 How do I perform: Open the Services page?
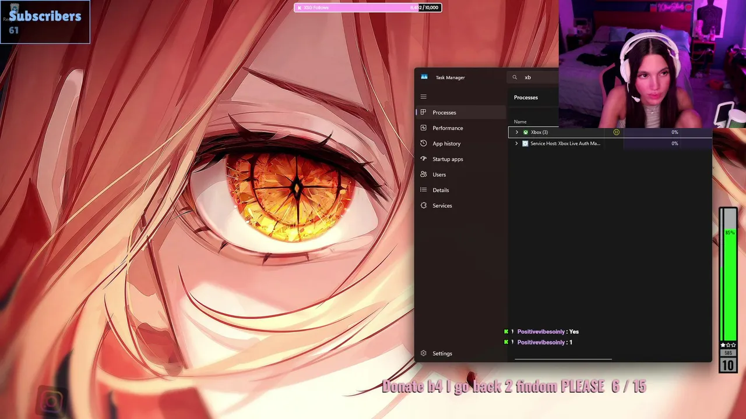(x=461, y=205)
